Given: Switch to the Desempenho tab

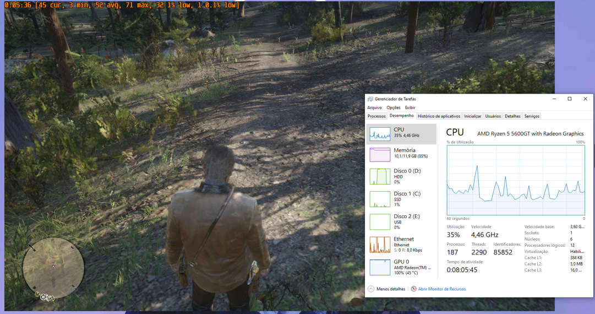Looking at the screenshot, I should point(401,116).
